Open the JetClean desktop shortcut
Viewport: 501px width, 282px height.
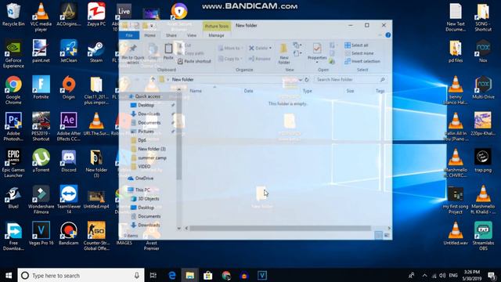69,51
